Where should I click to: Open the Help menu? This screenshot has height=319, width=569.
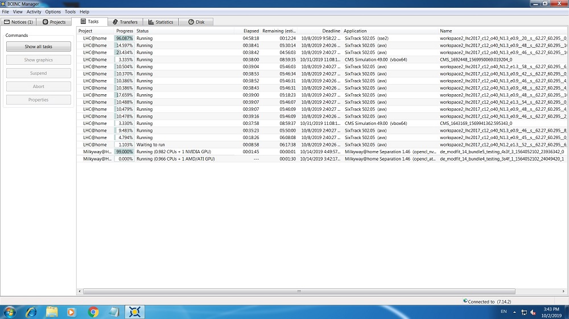(85, 12)
